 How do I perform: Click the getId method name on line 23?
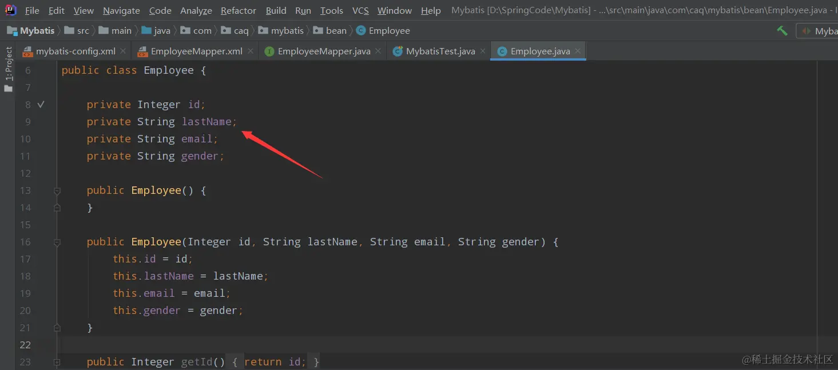coord(197,362)
